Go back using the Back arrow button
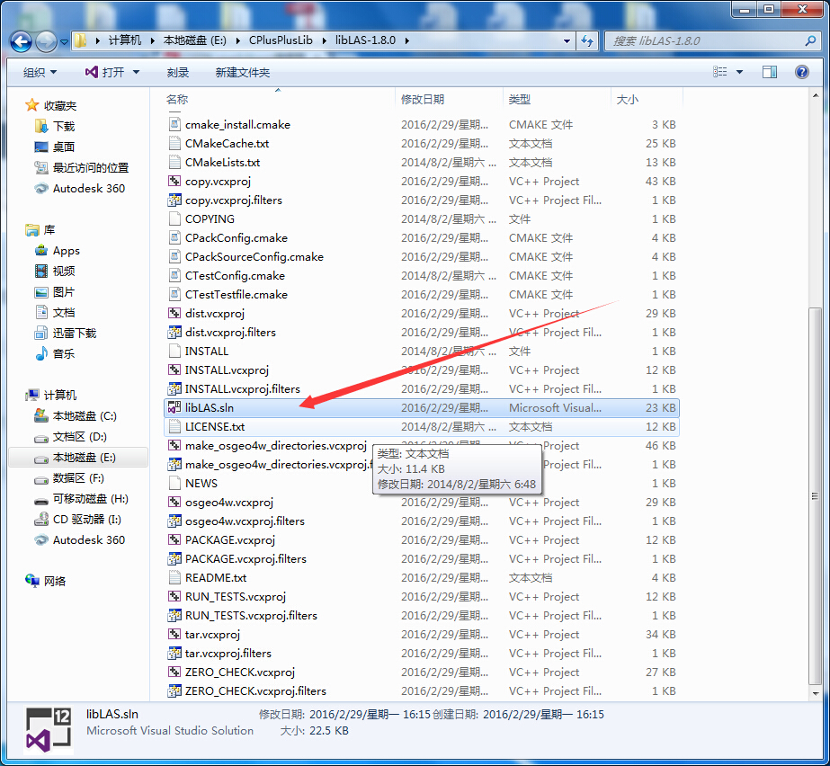This screenshot has height=766, width=830. 21,41
